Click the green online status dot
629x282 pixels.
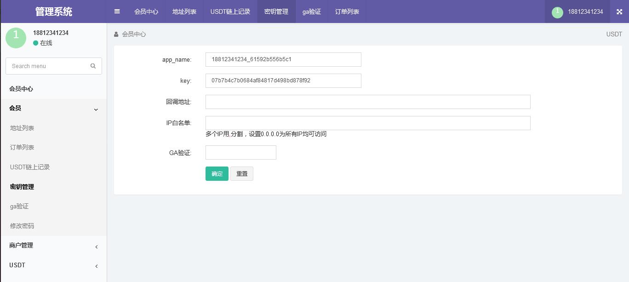point(36,43)
